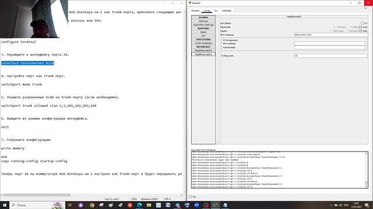Toggle the Top checkbox at window bottom
The image size is (373, 209).
tap(191, 197)
